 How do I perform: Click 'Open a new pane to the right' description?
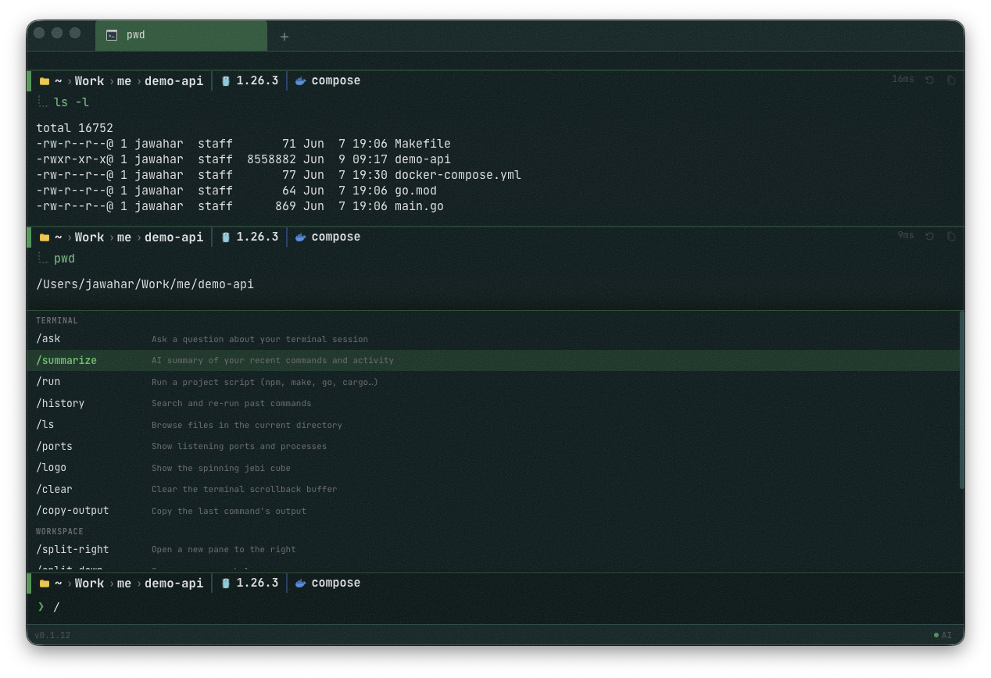[x=224, y=550]
